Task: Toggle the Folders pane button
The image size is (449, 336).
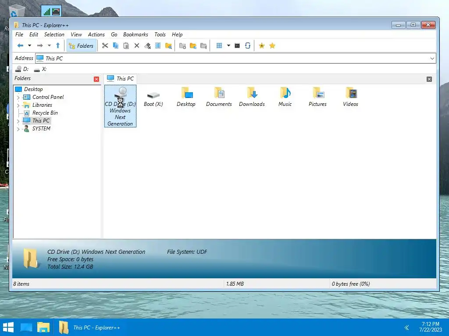Action: [82, 45]
